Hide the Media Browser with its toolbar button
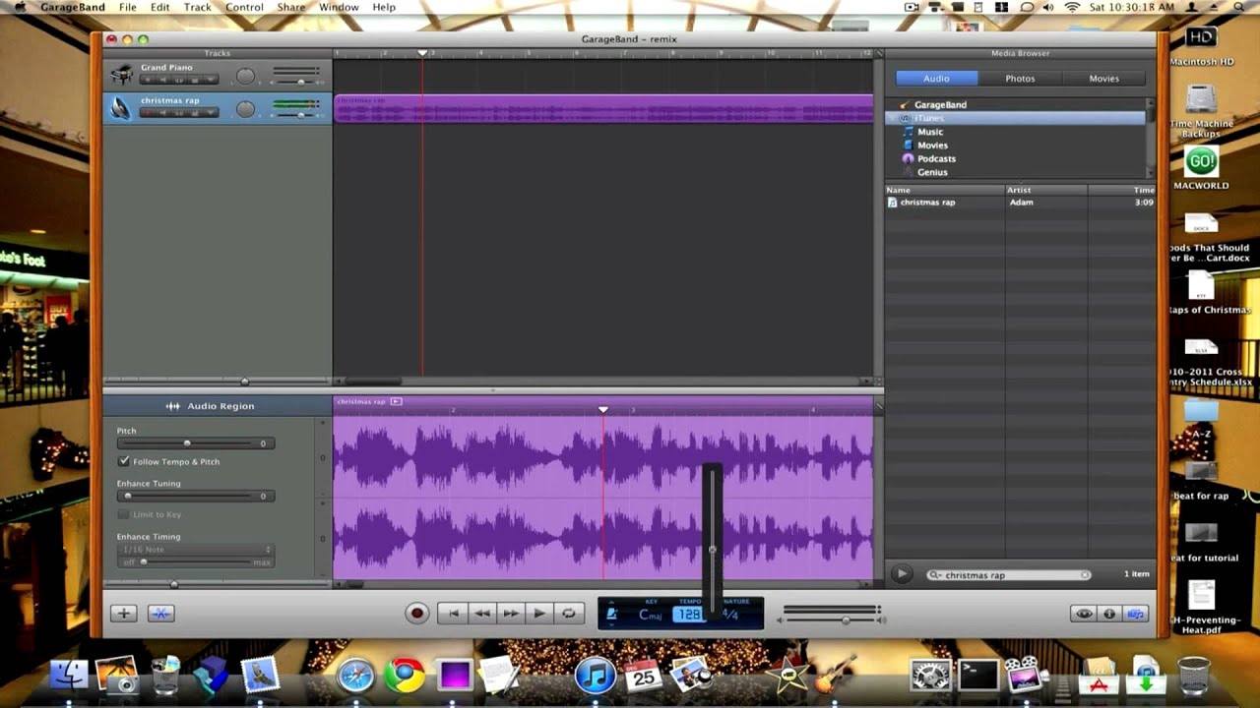 coord(1136,614)
